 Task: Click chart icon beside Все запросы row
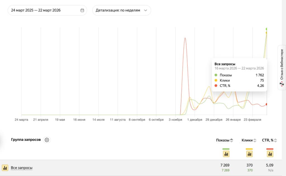click(x=5, y=168)
